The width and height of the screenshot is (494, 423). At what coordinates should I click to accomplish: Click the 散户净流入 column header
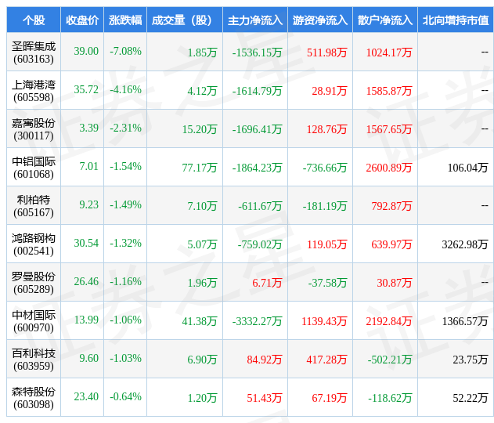pyautogui.click(x=384, y=20)
